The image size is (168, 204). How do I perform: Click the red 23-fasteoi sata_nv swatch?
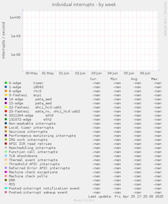(x=6, y=111)
